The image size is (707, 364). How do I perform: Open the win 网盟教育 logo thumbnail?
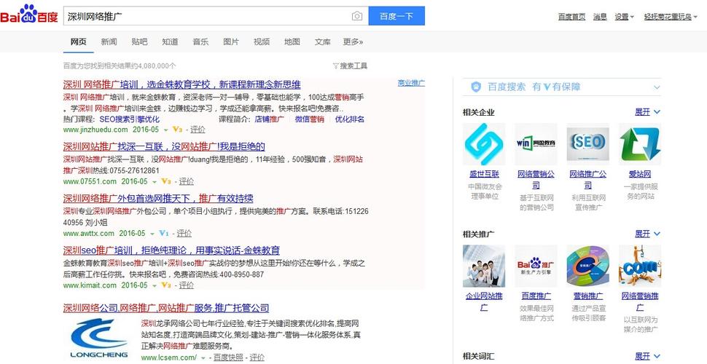click(x=536, y=144)
